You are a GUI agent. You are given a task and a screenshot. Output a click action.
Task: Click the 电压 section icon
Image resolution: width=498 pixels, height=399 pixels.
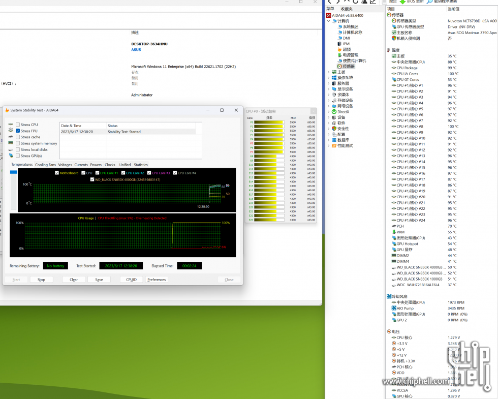(389, 331)
